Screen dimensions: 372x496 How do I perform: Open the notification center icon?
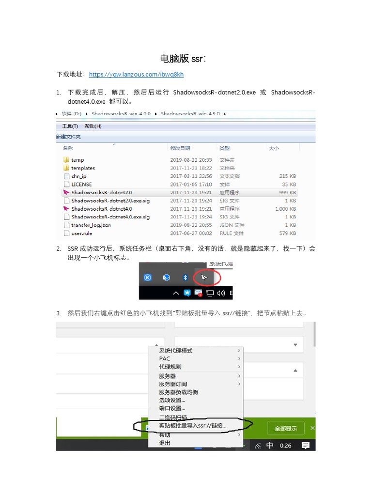click(306, 446)
